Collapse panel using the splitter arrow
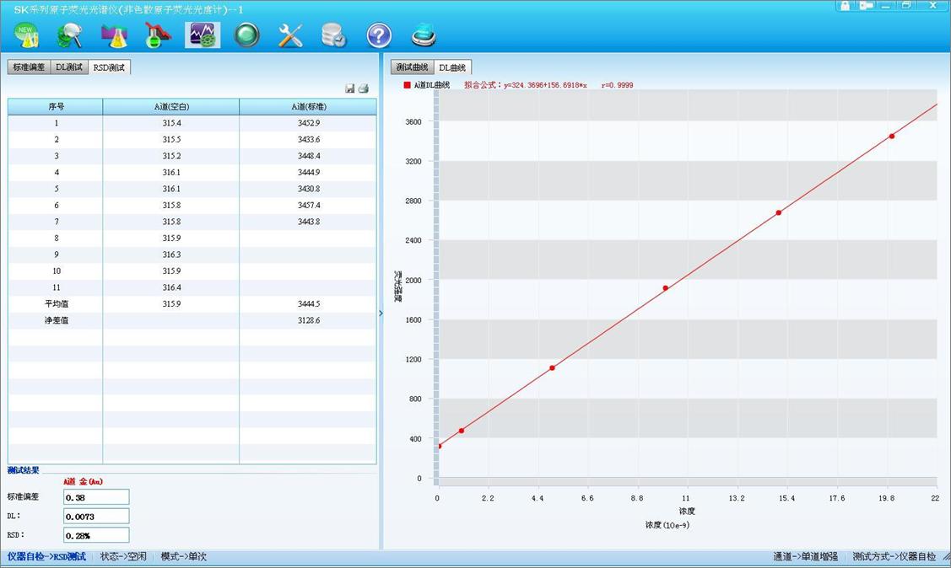The width and height of the screenshot is (951, 568). [381, 313]
